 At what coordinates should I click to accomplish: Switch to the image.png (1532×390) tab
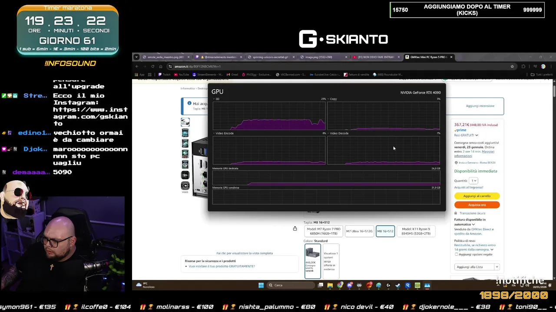click(324, 57)
